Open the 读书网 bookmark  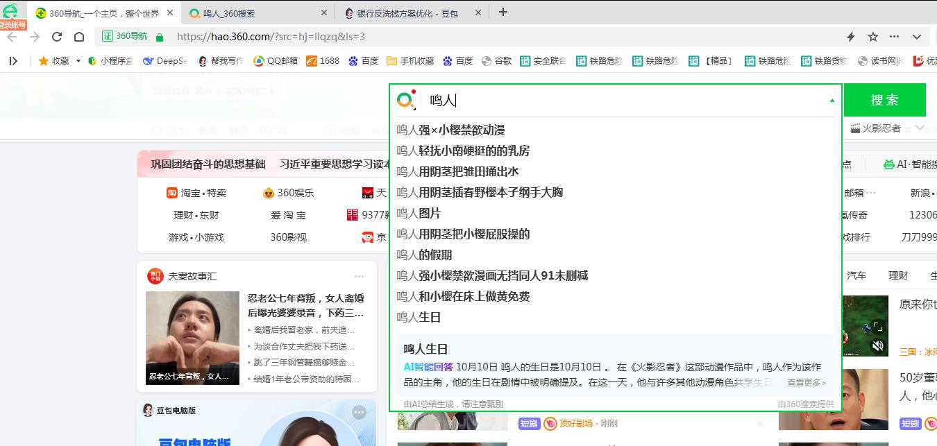881,61
